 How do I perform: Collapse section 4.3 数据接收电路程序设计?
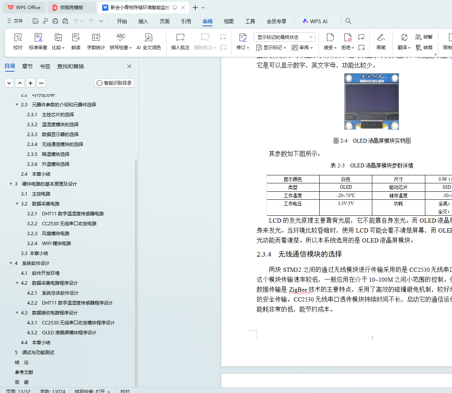point(17,313)
